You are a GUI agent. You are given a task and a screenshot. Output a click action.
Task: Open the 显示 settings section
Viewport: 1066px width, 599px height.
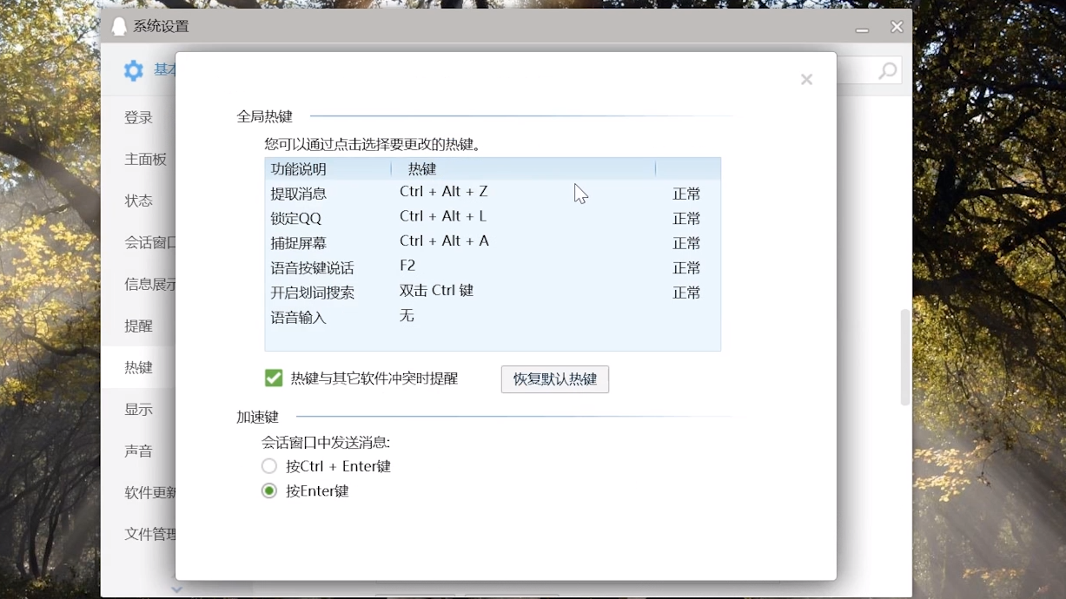click(x=138, y=409)
